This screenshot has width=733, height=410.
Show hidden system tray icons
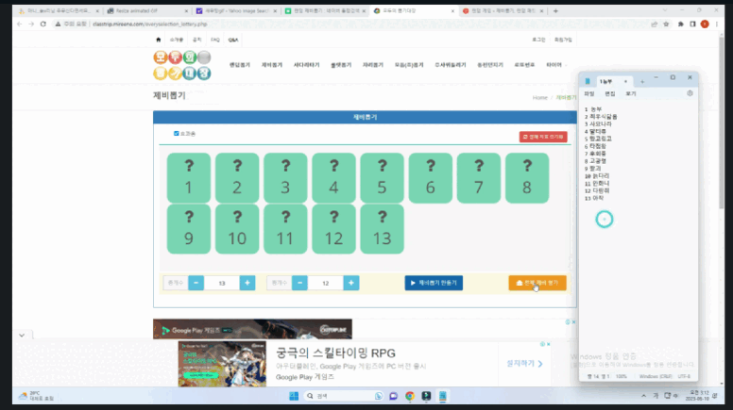pyautogui.click(x=643, y=396)
